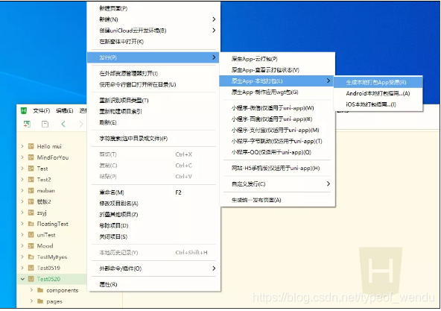
Task: Click the components folder icon
Action: coord(40,290)
